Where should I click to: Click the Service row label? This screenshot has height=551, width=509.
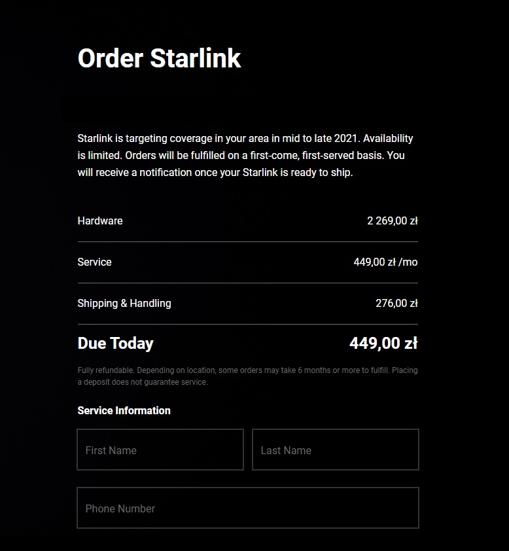(94, 262)
